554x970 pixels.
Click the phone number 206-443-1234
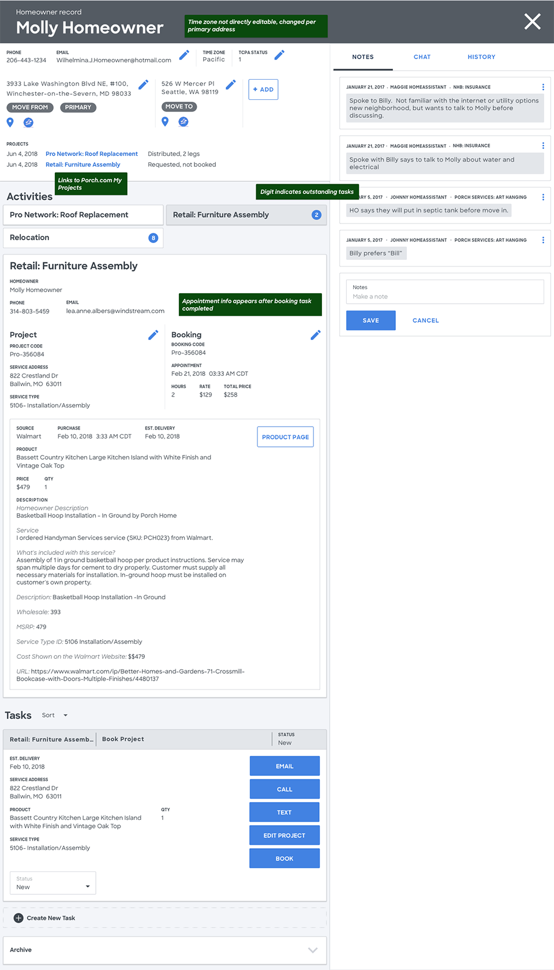tap(26, 60)
